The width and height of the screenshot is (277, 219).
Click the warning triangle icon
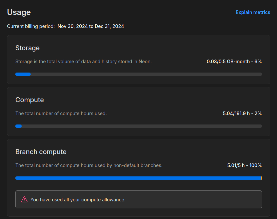[24, 199]
